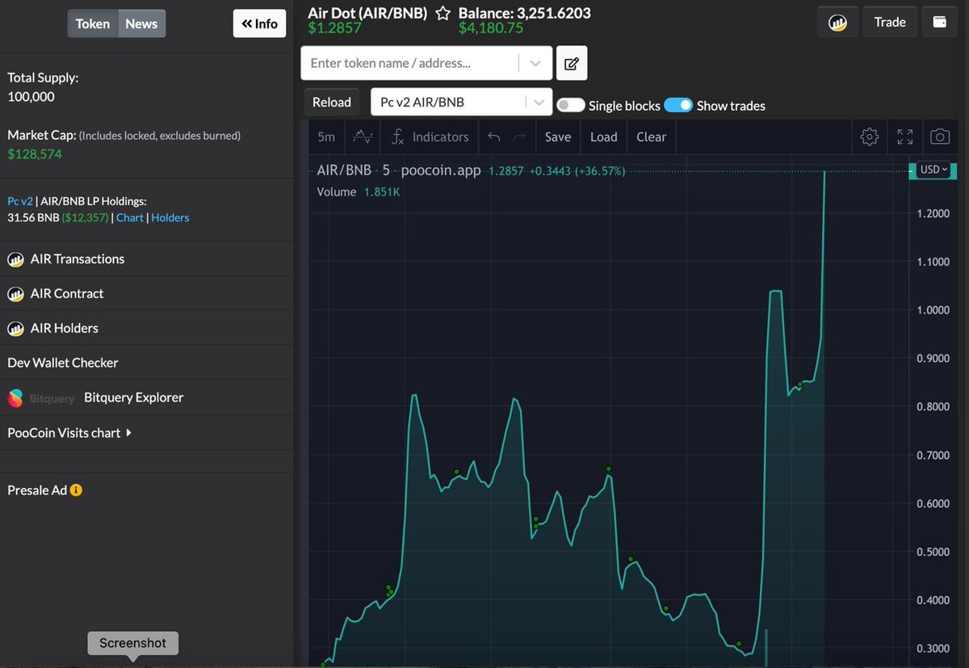Viewport: 969px width, 668px height.
Task: Open chart settings gear
Action: point(870,137)
